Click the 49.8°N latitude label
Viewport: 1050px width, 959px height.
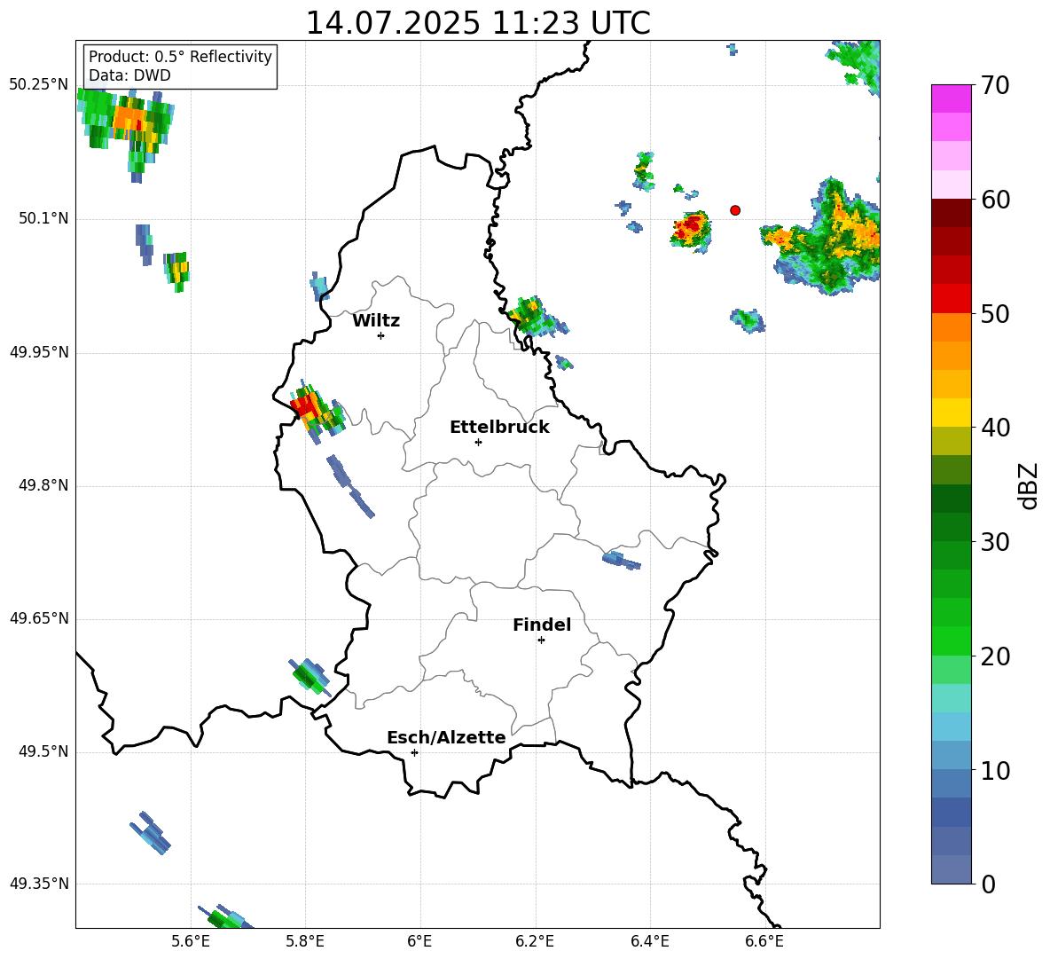click(x=43, y=485)
